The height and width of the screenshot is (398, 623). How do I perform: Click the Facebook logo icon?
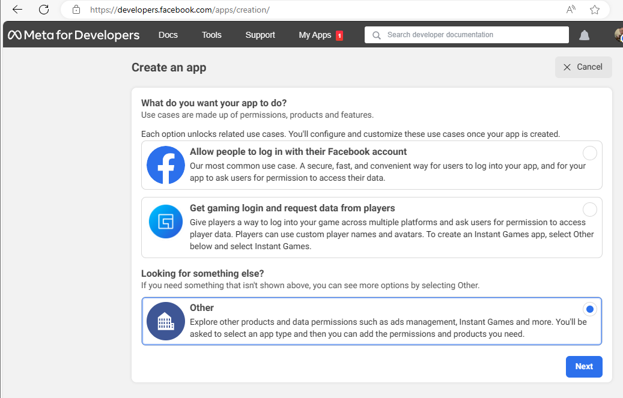tap(166, 165)
